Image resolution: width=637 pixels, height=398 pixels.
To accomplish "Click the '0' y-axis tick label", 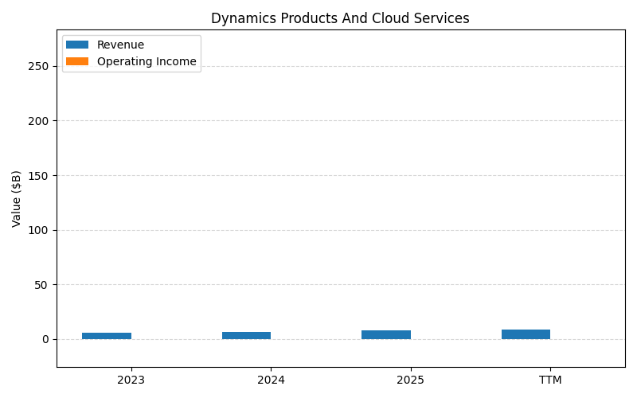I will pyautogui.click(x=45, y=340).
